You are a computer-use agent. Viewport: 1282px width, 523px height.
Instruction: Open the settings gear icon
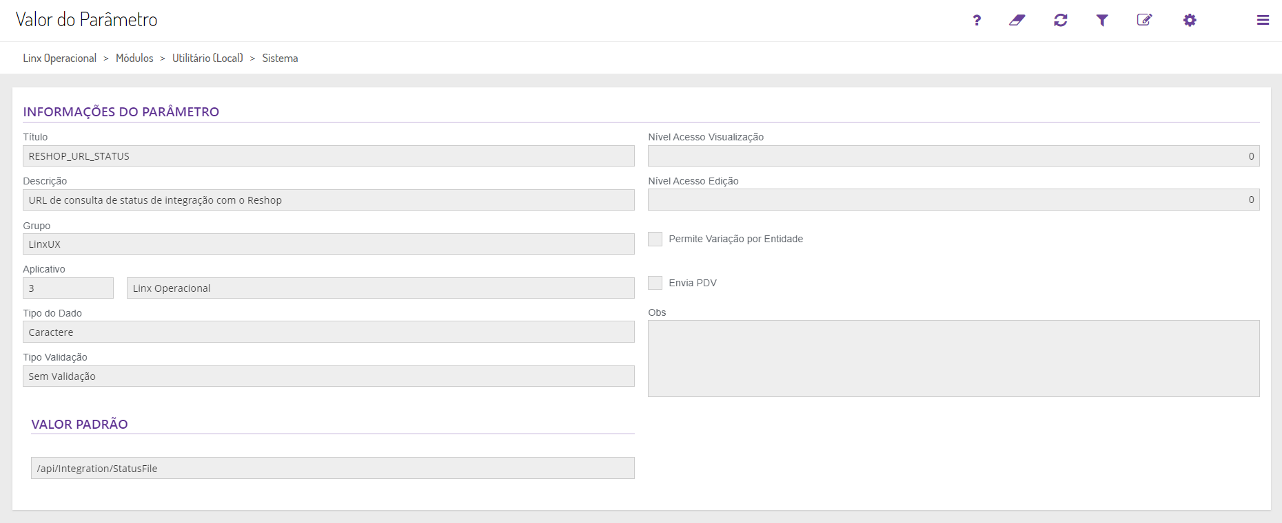pos(1190,20)
